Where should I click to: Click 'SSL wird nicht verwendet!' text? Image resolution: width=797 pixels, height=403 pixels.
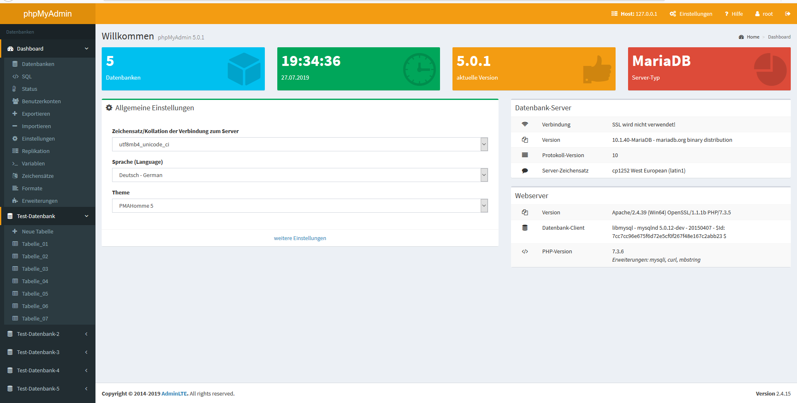pos(643,124)
